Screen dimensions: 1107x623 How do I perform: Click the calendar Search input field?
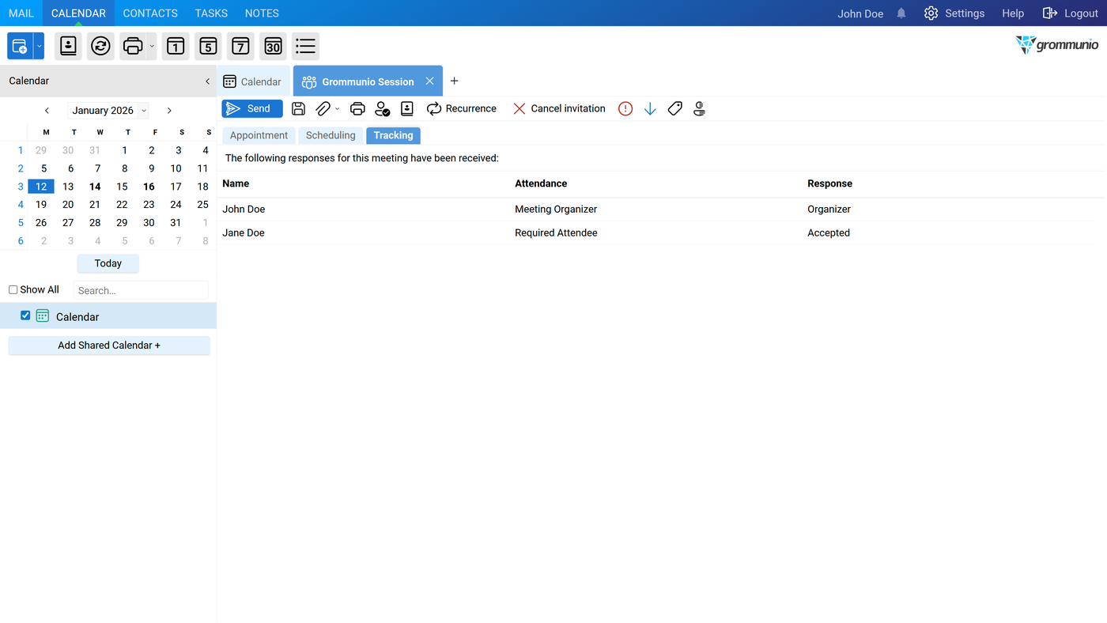tap(141, 290)
